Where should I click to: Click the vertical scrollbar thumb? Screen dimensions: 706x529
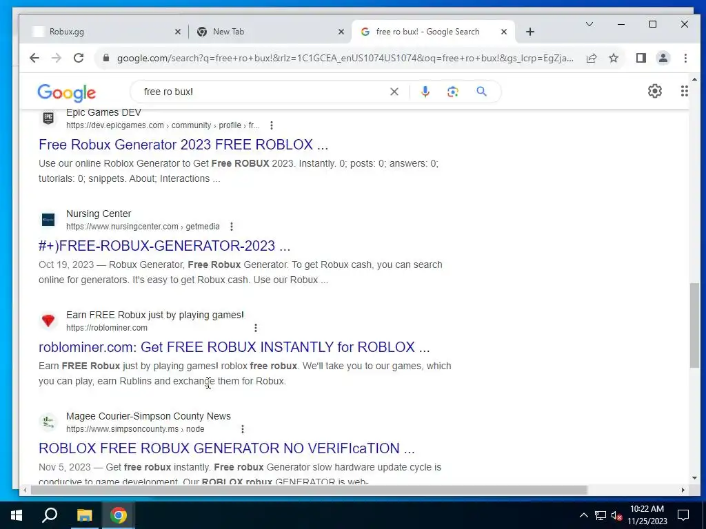[x=694, y=326]
